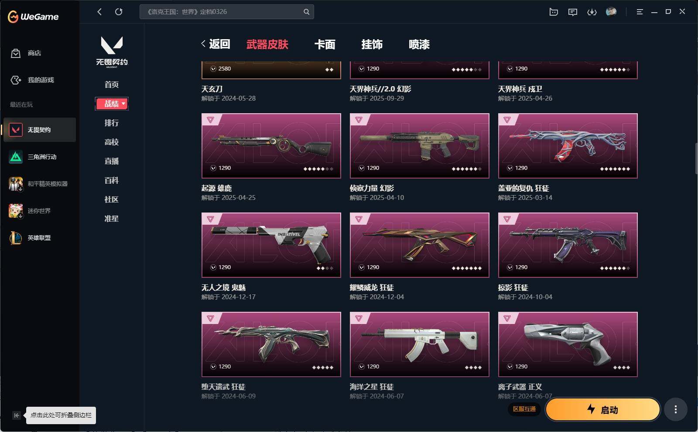
Task: Switch to the 卡面 tab
Action: (x=325, y=44)
